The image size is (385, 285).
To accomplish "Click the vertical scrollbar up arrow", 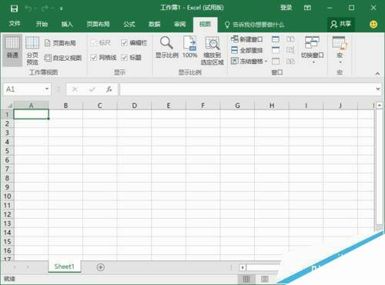I will 380,106.
